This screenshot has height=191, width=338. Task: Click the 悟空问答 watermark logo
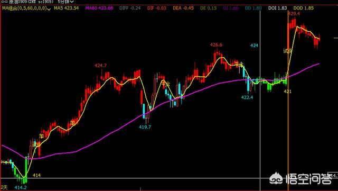[x=301, y=179]
